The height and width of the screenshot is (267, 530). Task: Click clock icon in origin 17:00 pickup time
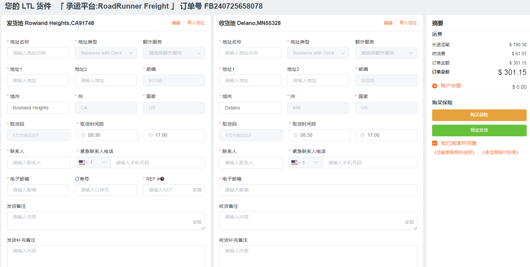[150, 135]
